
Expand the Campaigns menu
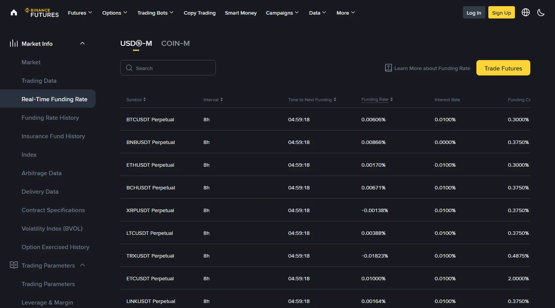click(283, 13)
